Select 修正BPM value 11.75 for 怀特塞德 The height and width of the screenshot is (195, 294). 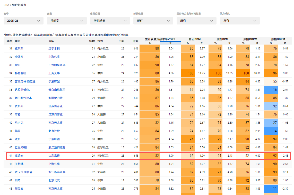tap(202, 73)
